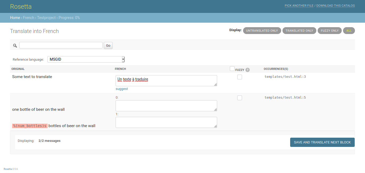Go to Home in the breadcrumb
The image size is (365, 173).
click(x=15, y=18)
